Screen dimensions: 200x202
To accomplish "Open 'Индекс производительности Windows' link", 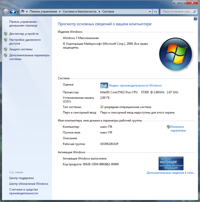I will point(135,85).
